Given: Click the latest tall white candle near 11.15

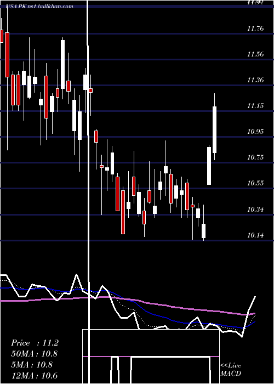Looking at the screenshot, I should [215, 129].
